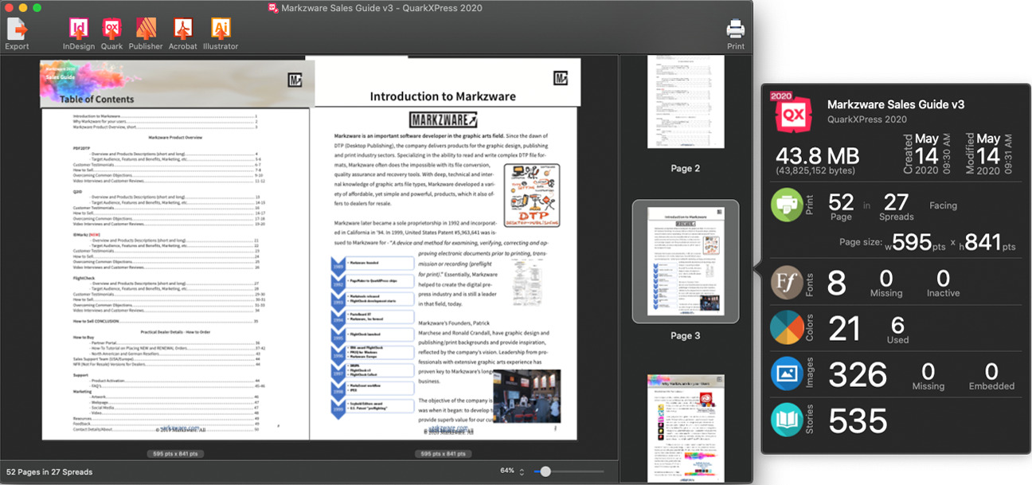Click the green Print icon in info panel
This screenshot has width=1032, height=485.
(x=787, y=205)
